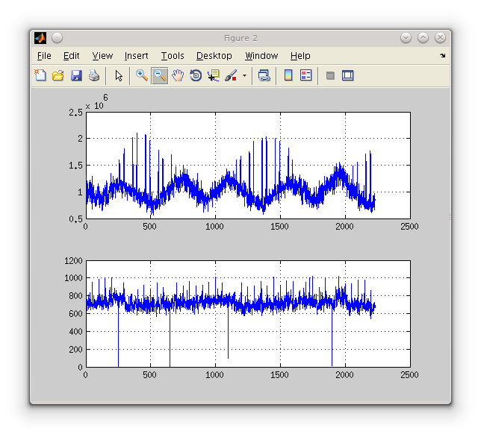Select the Pan hand tool
This screenshot has height=434, width=481.
click(177, 75)
